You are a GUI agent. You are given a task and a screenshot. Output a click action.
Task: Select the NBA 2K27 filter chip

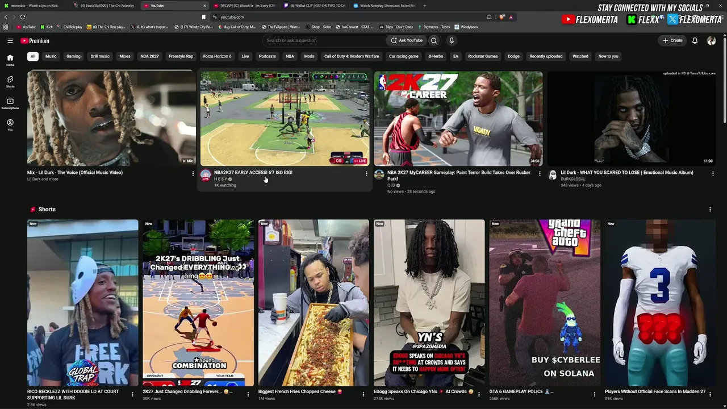tap(150, 56)
